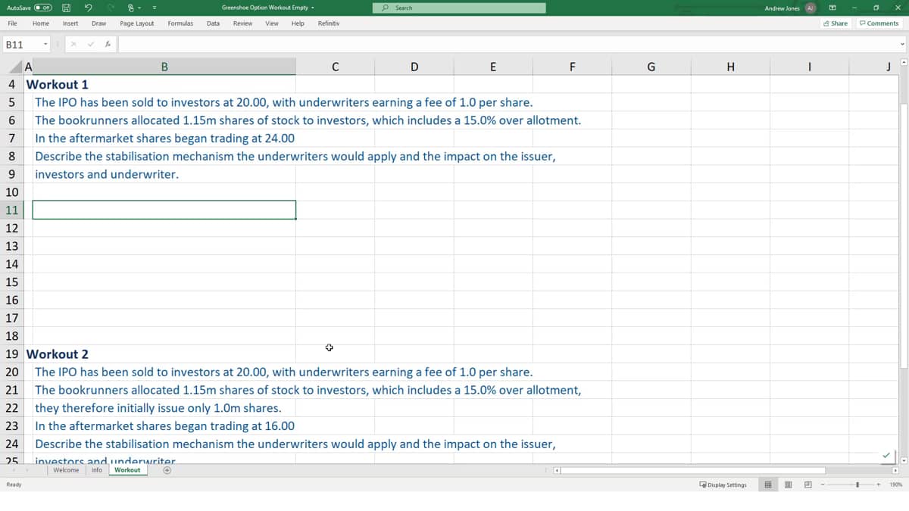Open the Page Layout tab
Screen dimensions: 909x511
[137, 23]
